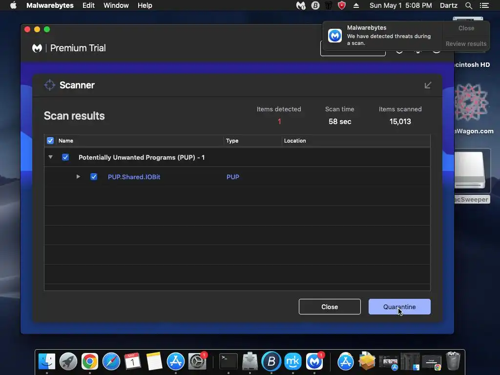Open Spotlight search magnifier
Screen dimensions: 500x375
pos(468,5)
